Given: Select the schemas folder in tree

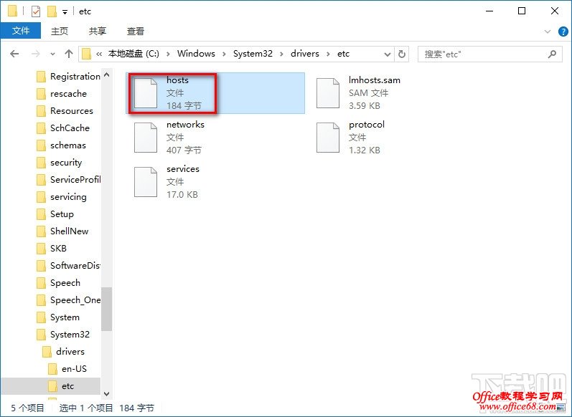Looking at the screenshot, I should pyautogui.click(x=61, y=145).
